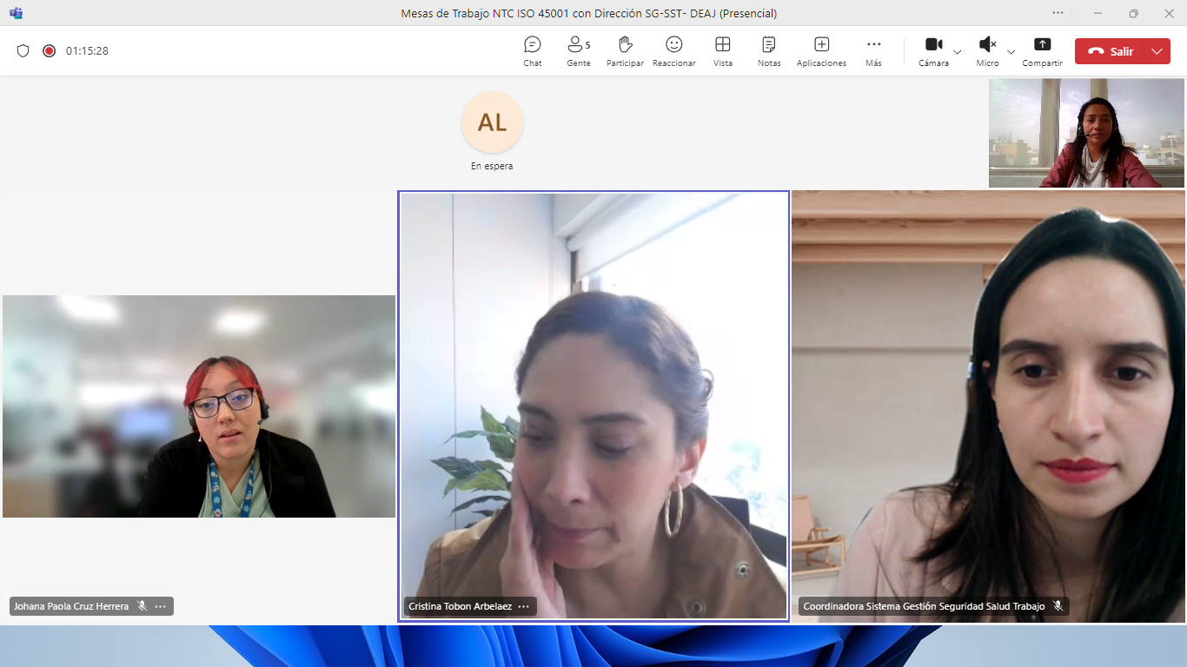Open title bar more options ellipsis

pos(1058,13)
